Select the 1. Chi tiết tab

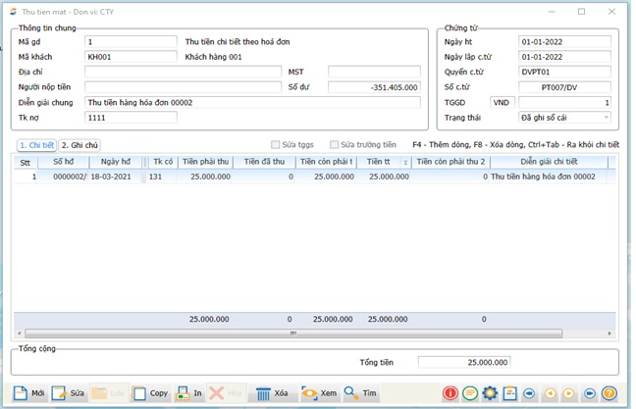click(36, 144)
